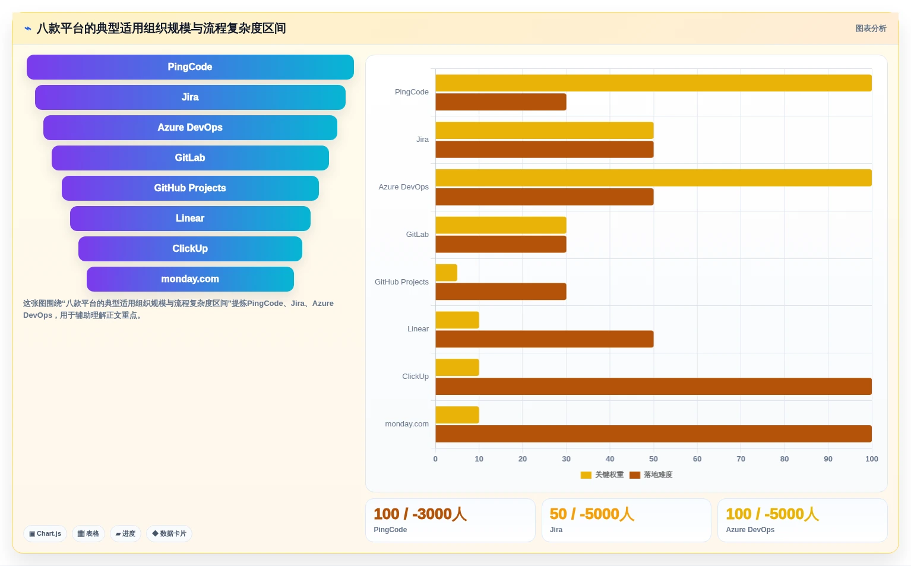The width and height of the screenshot is (911, 566).
Task: Click Azure DevOps brown chart bar
Action: pos(545,197)
